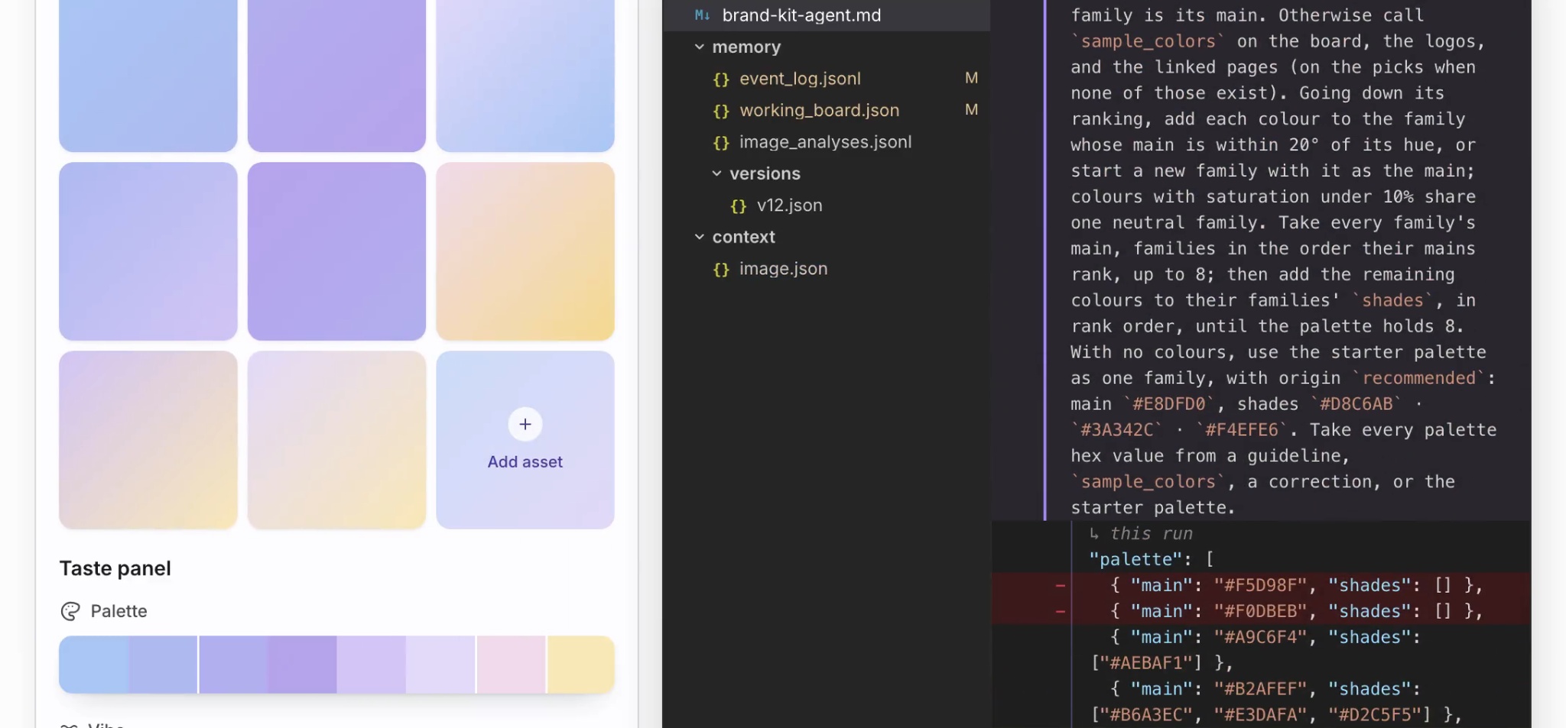
Task: Click the braces icon next to event_log.jsonl
Action: (x=720, y=79)
